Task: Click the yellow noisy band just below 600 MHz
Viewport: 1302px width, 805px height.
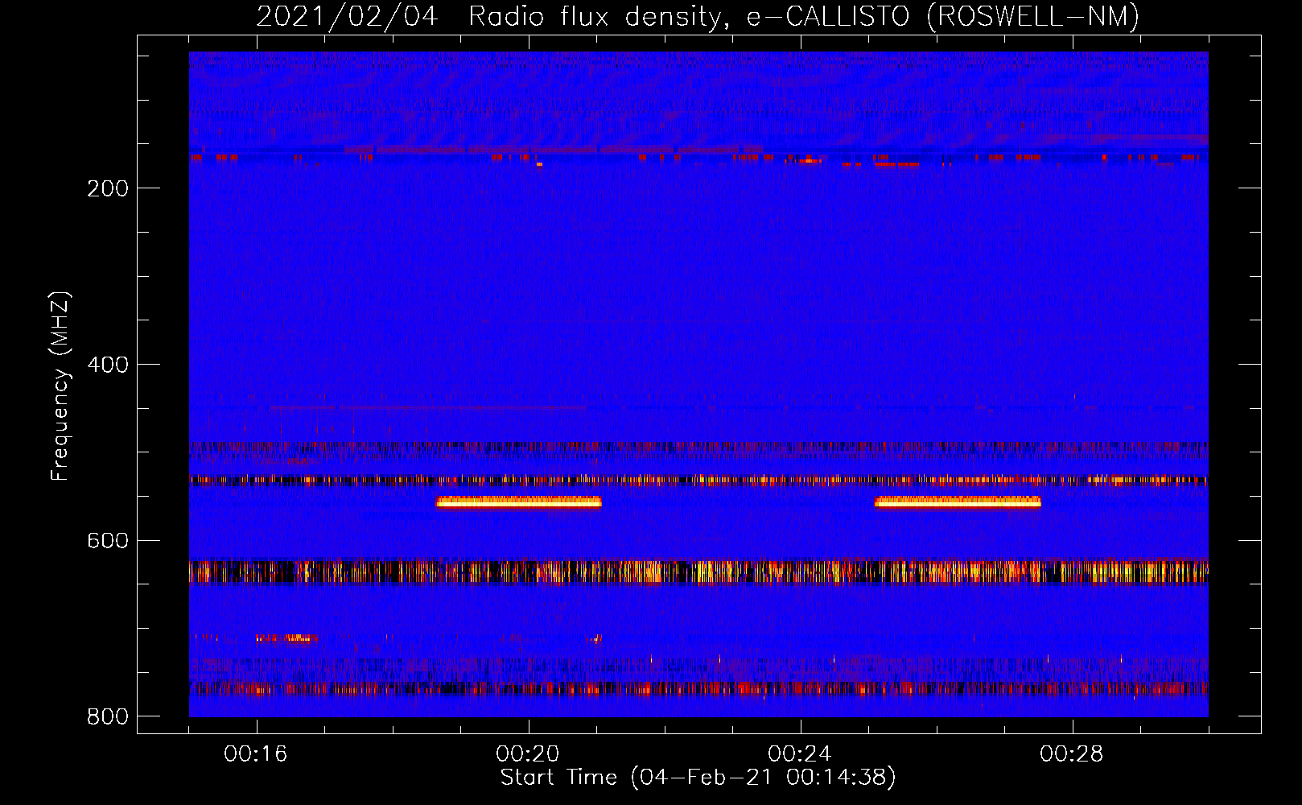Action: [x=698, y=571]
